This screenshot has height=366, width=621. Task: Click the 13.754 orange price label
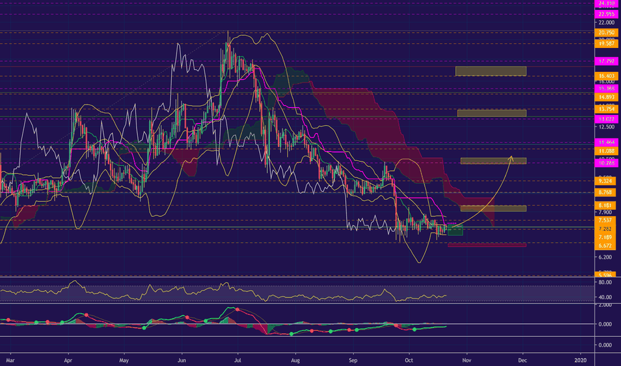606,109
